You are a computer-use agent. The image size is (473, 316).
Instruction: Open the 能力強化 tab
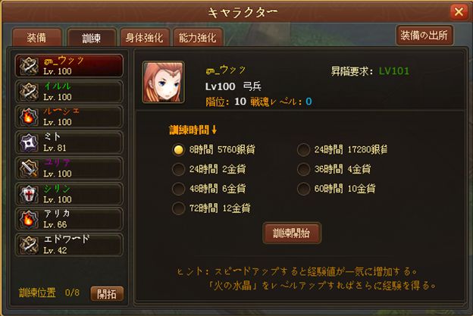click(198, 38)
